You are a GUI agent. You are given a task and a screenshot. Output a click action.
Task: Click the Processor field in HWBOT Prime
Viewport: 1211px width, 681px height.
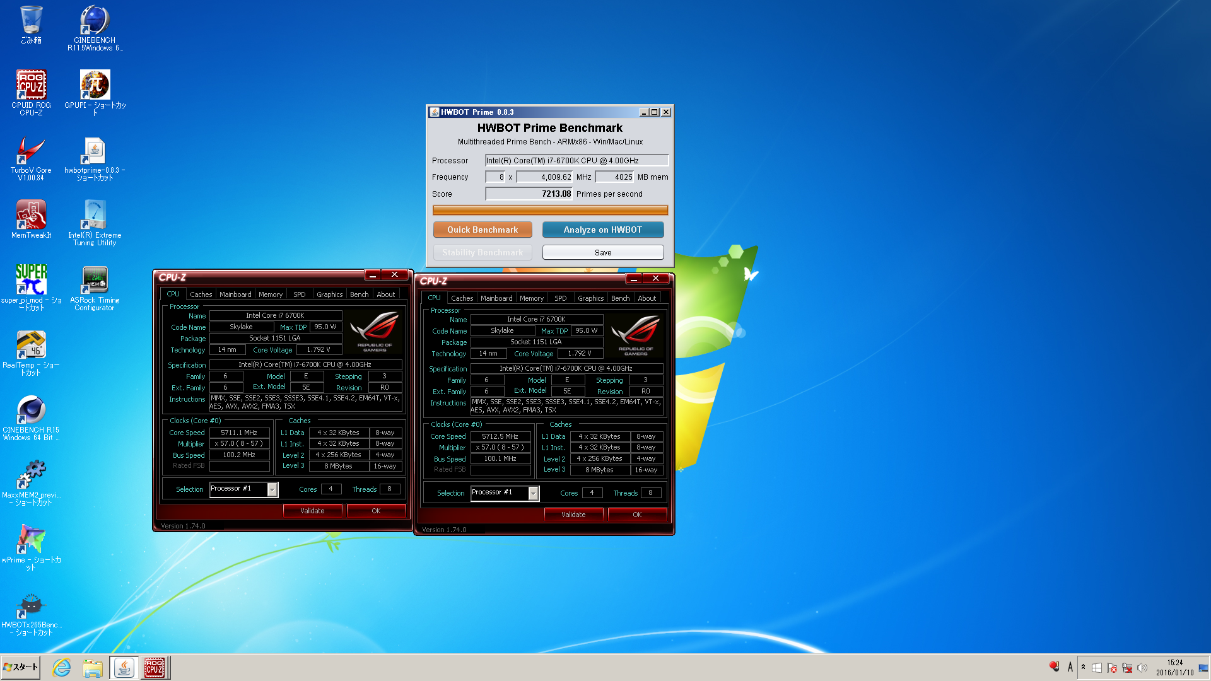coord(576,160)
